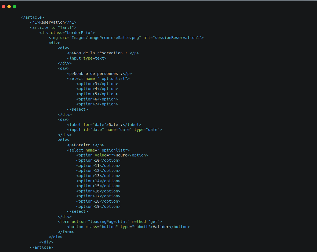Click the label for="date" line
Viewport: 317px width, 252px height.
coord(104,125)
